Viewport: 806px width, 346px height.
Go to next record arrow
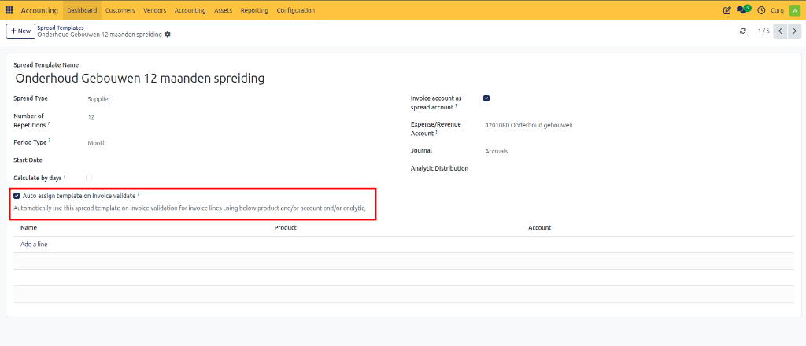point(794,31)
